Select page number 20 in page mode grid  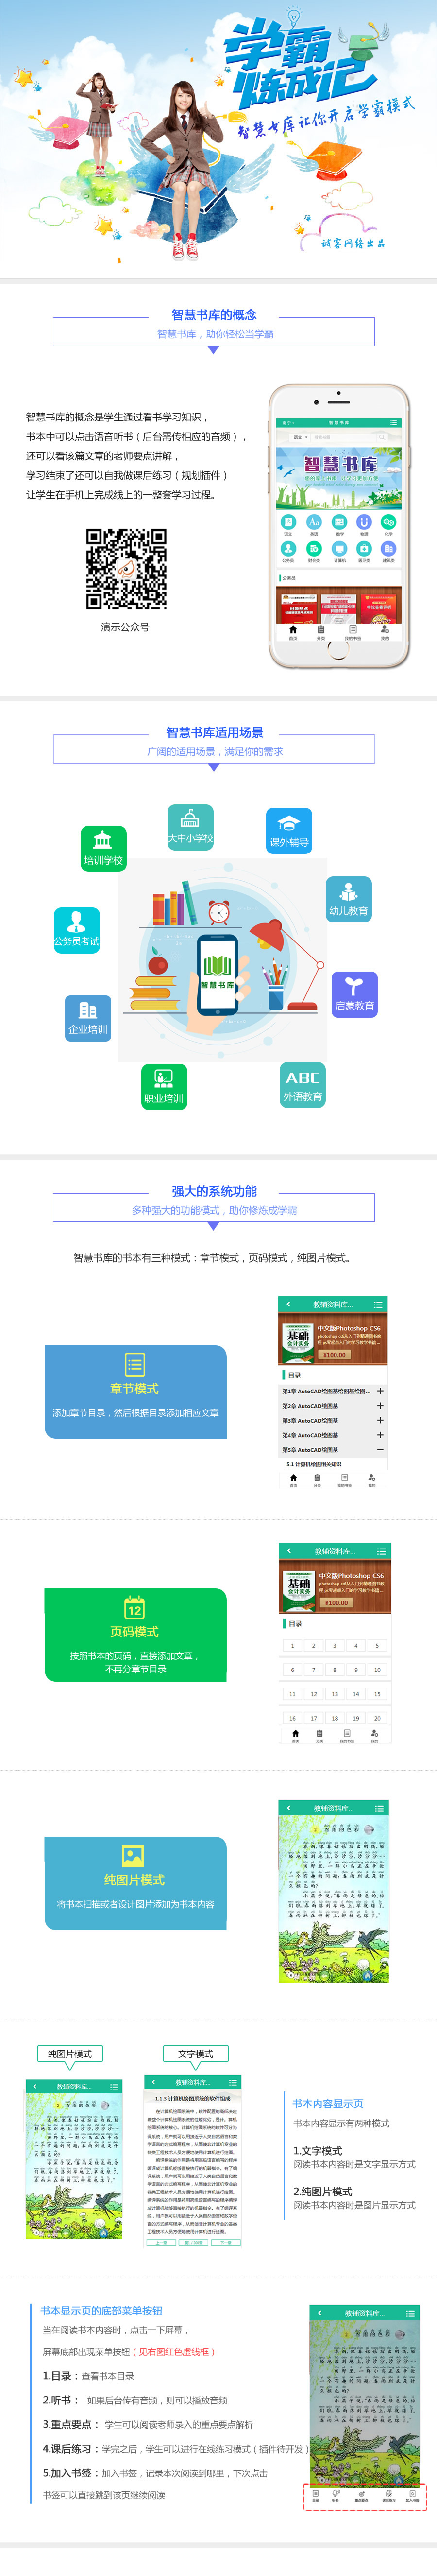377,1718
